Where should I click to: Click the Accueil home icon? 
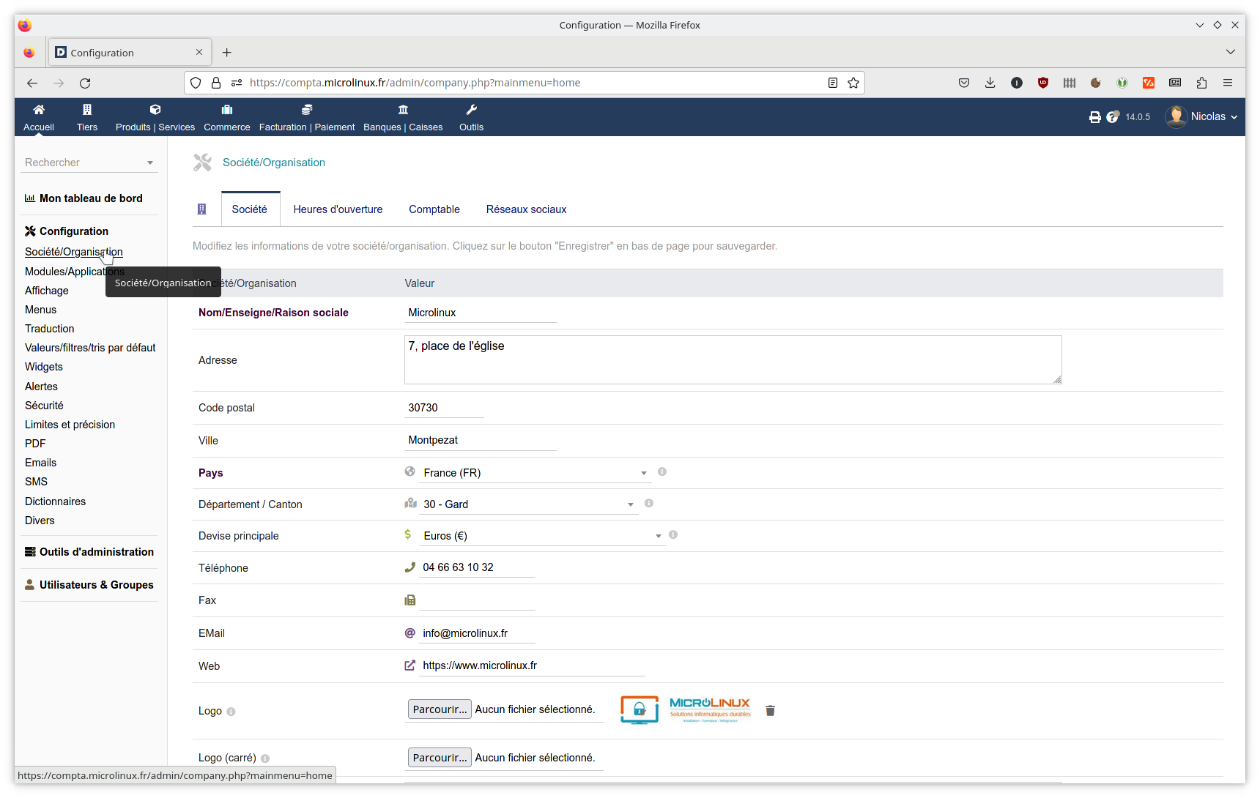39,110
